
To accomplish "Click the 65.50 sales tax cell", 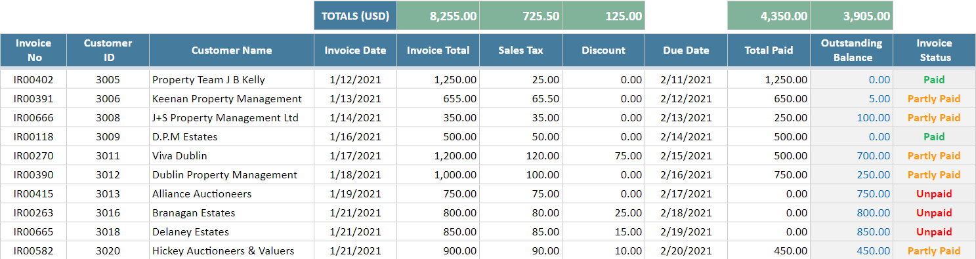I will pyautogui.click(x=520, y=99).
